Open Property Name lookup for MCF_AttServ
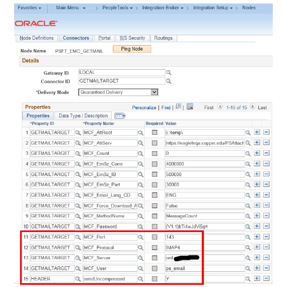282x287 pixels. tap(140, 143)
